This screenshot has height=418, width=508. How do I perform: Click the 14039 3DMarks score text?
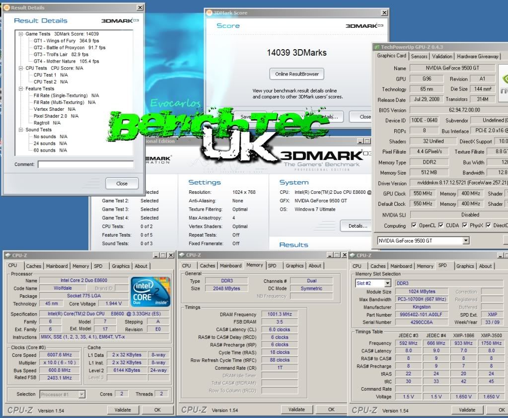pos(296,53)
